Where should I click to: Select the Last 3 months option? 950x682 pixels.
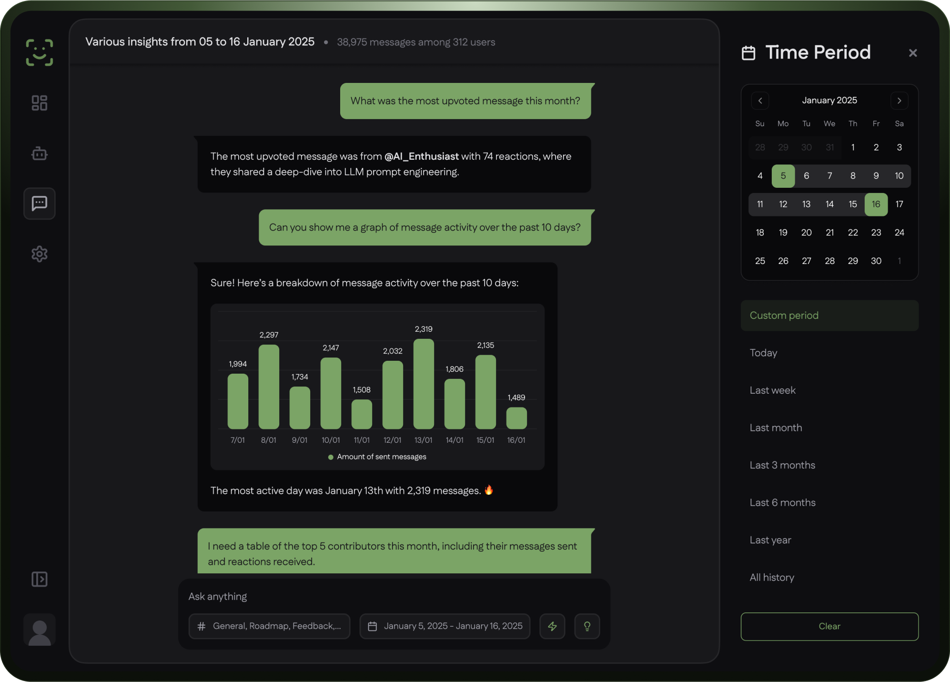(x=782, y=465)
